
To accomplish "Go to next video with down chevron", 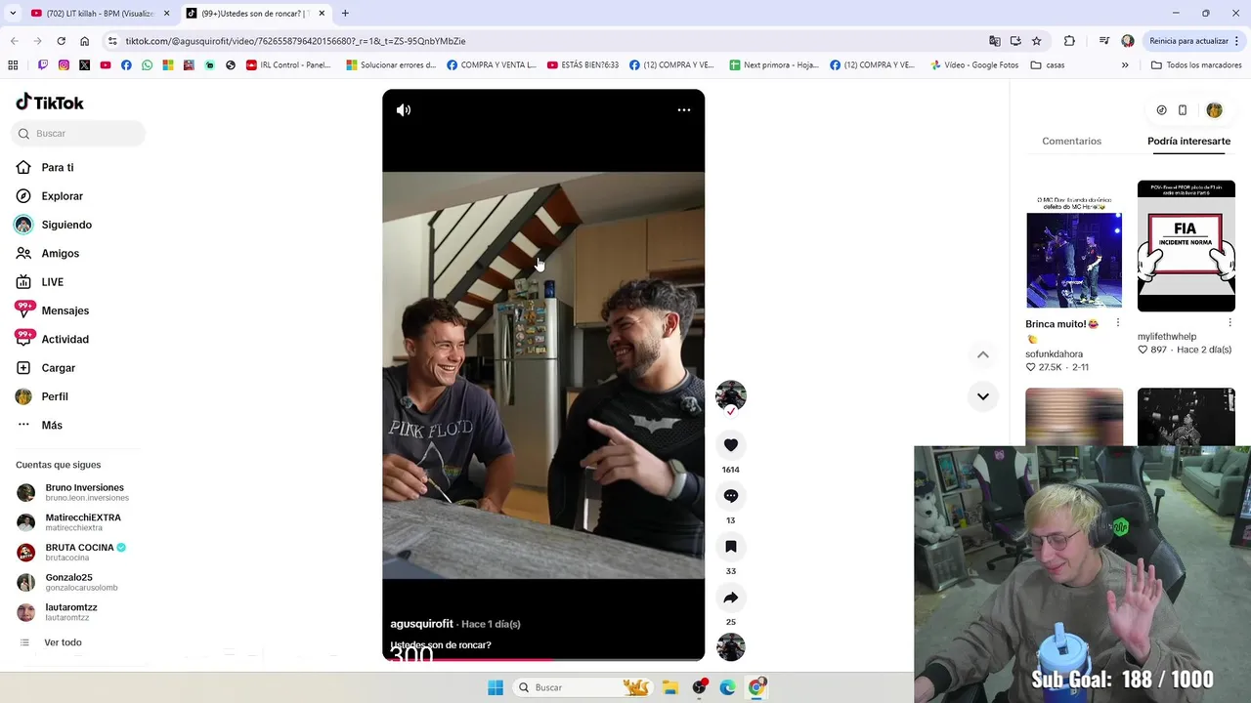I will (982, 396).
